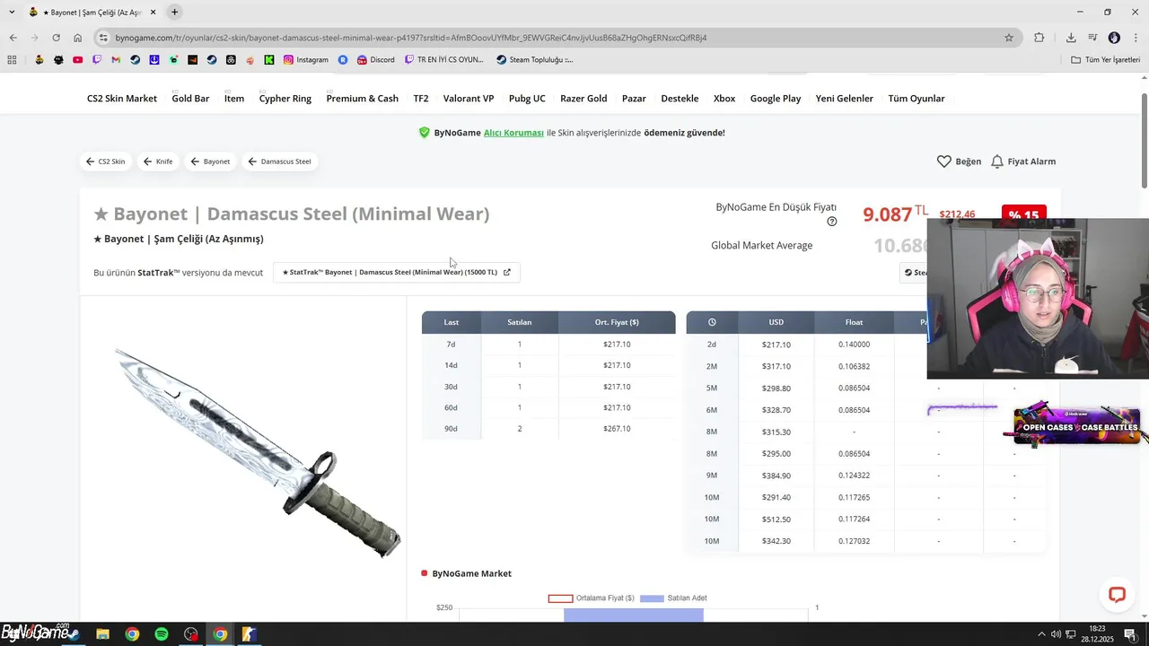Open the tab search dropdown arrow
Viewport: 1149px width, 646px height.
point(12,12)
